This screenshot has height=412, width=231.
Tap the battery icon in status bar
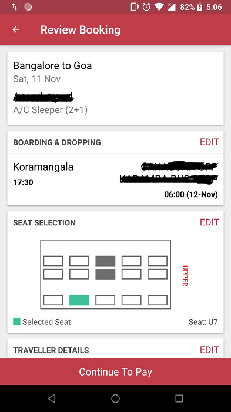[x=200, y=7]
